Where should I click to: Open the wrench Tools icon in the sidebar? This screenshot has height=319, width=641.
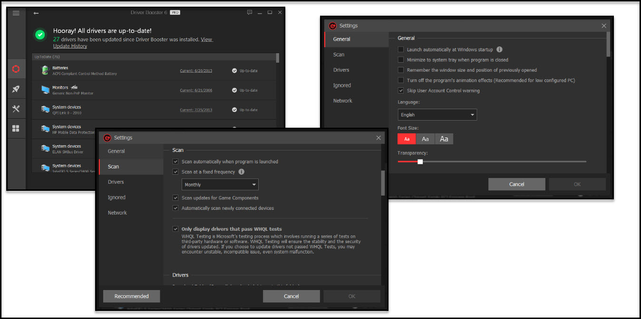click(x=16, y=109)
